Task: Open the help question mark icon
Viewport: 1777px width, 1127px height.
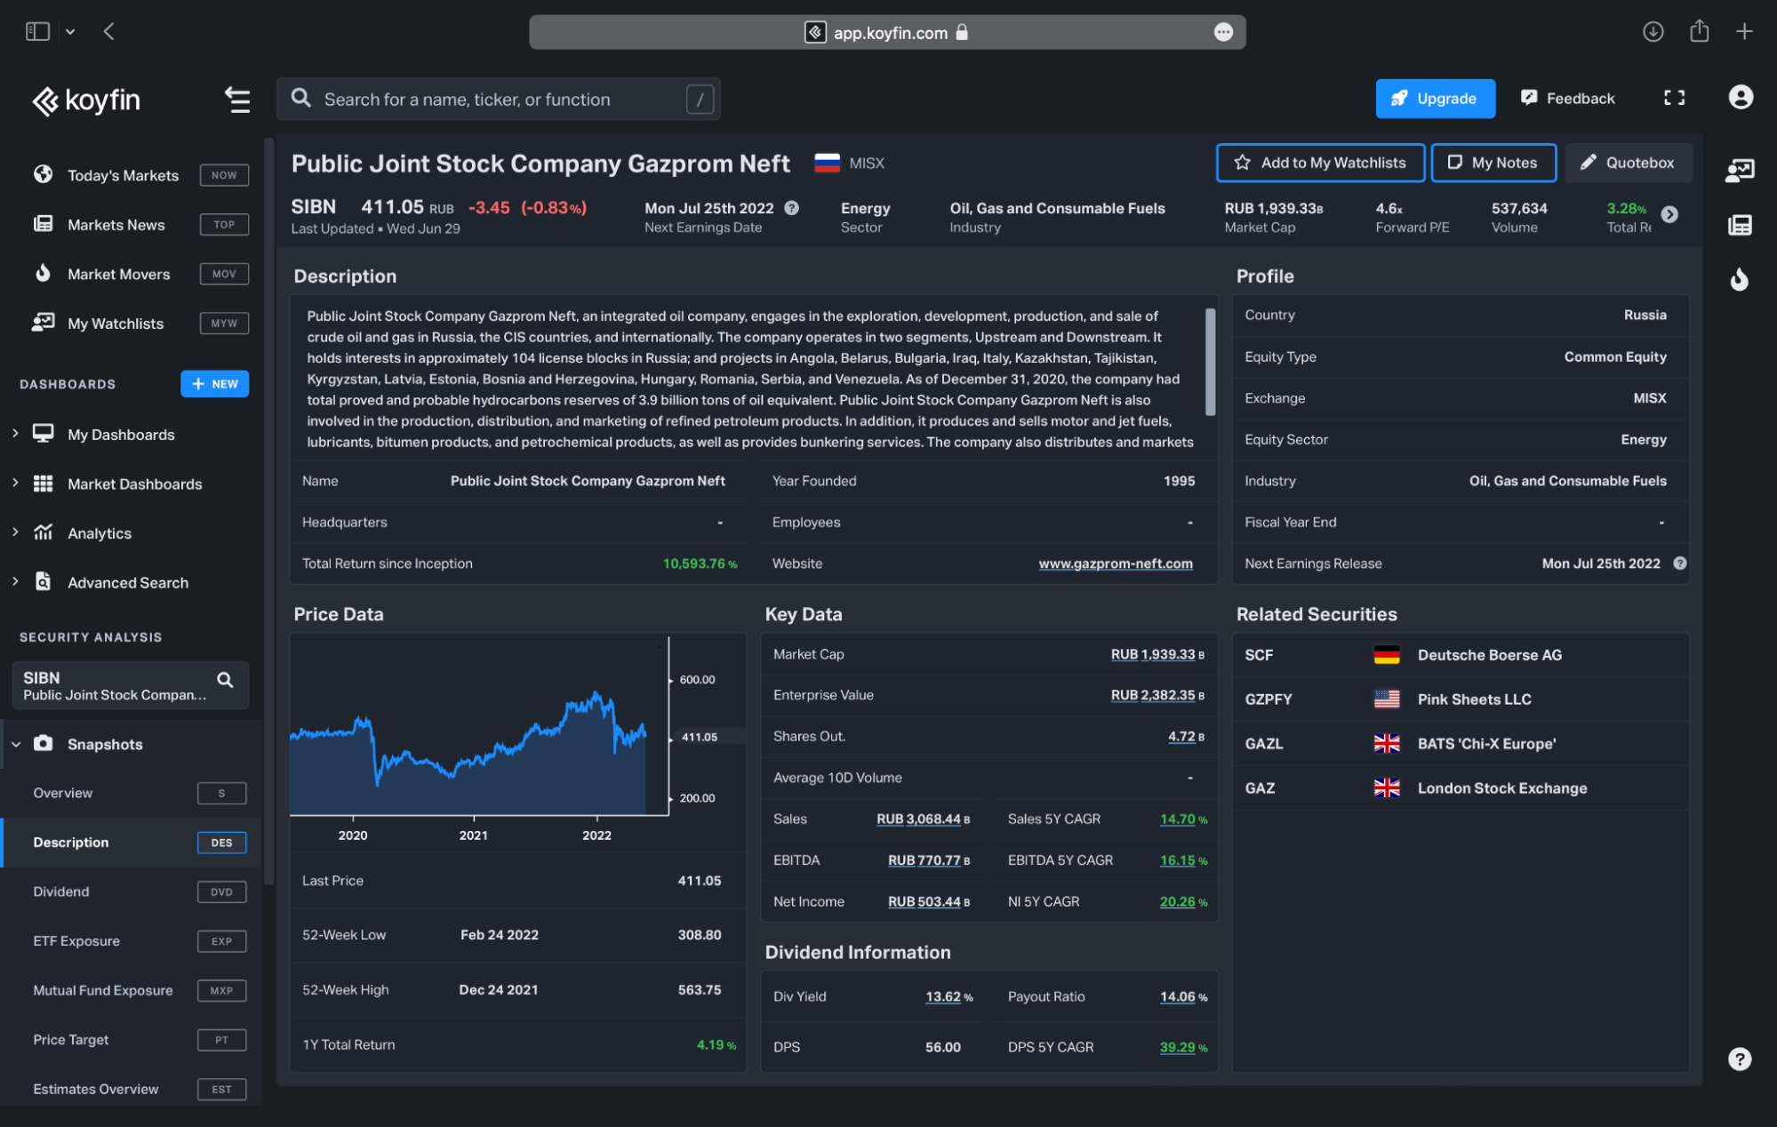Action: tap(1740, 1059)
